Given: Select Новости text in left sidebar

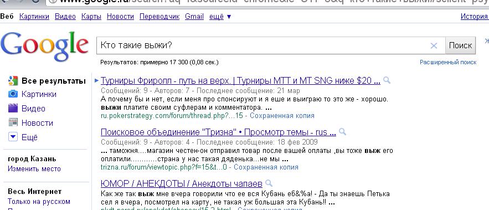Looking at the screenshot, I should coord(37,123).
